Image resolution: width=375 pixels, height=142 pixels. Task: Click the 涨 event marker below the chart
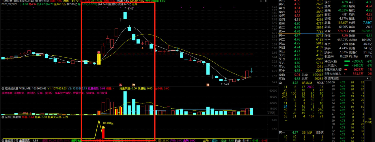point(121,85)
